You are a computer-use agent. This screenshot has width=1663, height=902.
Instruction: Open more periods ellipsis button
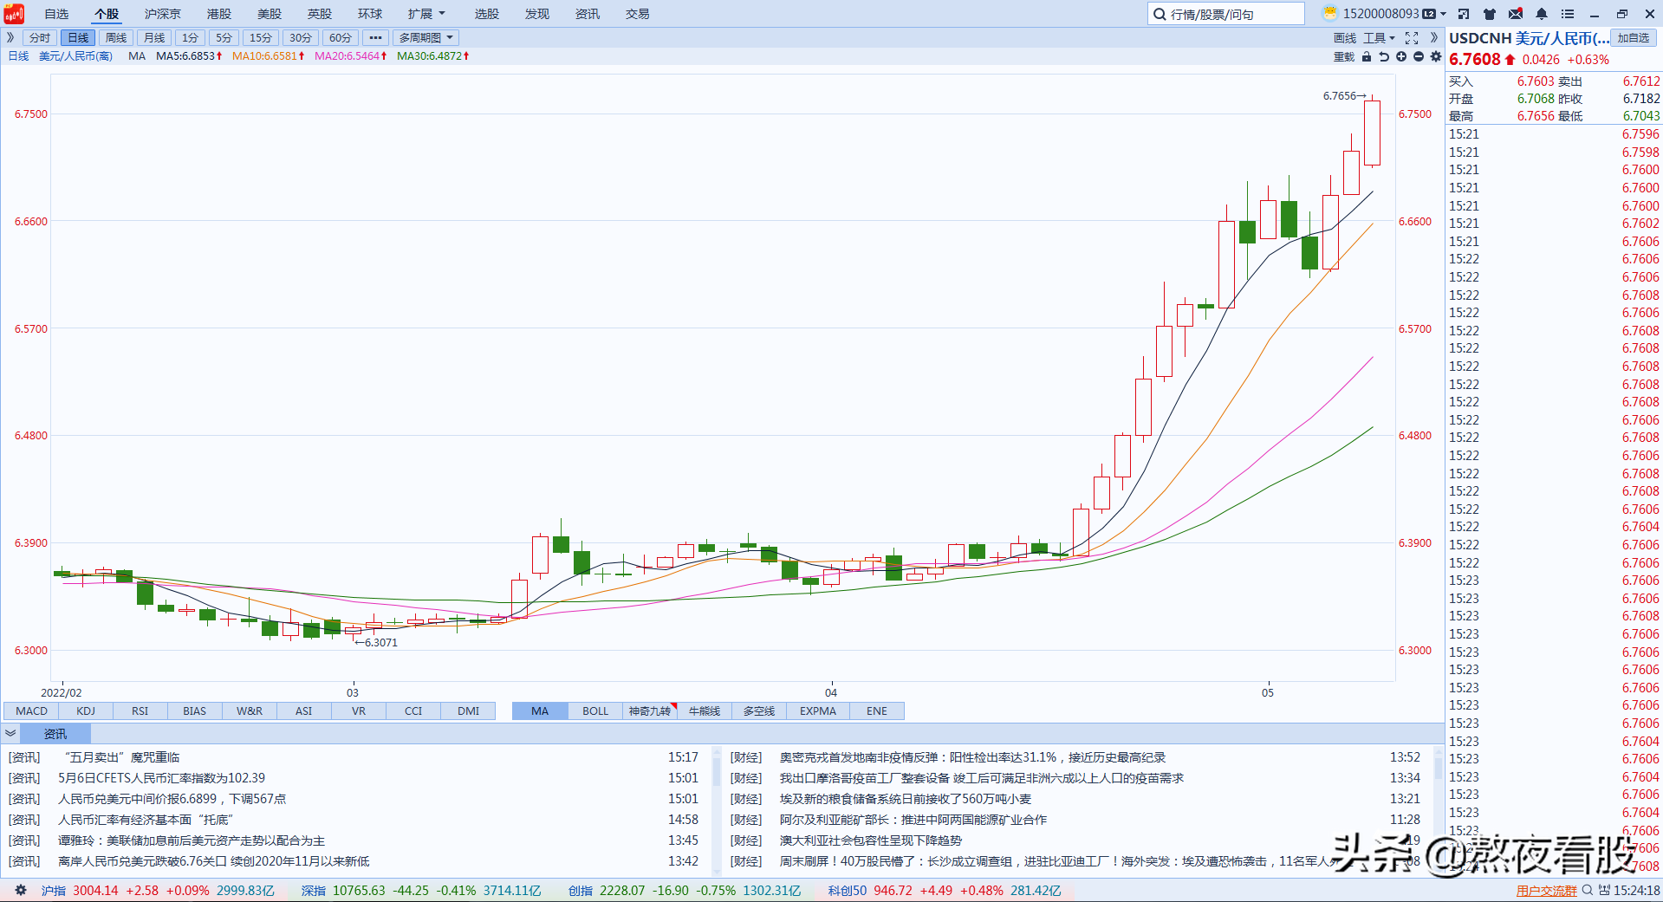(x=375, y=38)
